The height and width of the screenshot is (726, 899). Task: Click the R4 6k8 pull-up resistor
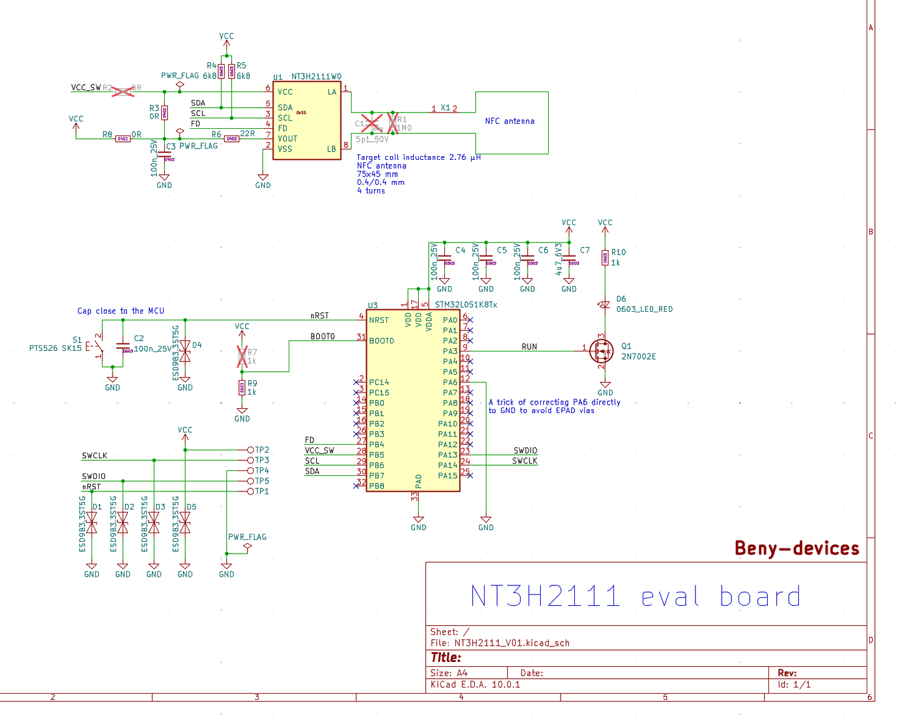[221, 71]
